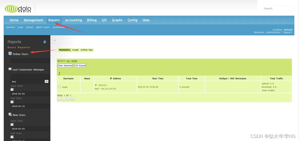Switch to the Graph tab
299x141 pixels.
pyautogui.click(x=76, y=50)
